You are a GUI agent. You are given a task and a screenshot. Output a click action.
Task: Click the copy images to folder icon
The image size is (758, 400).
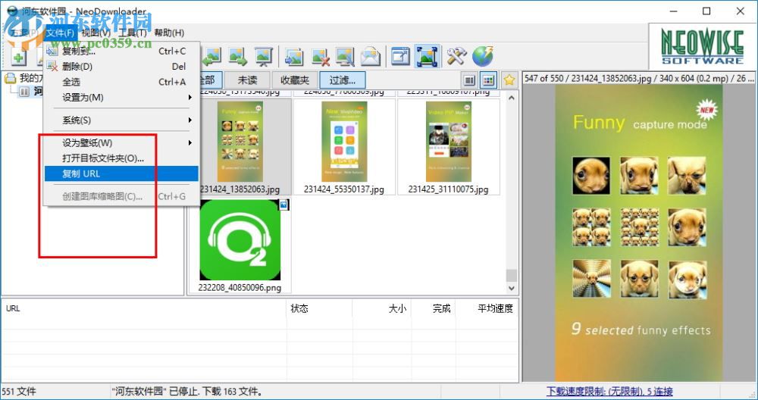[293, 56]
